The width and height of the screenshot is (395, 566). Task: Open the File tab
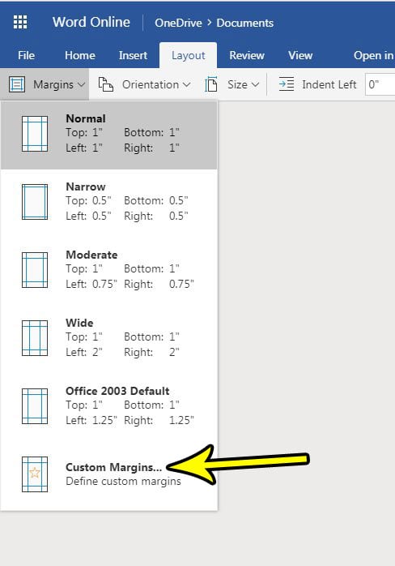[x=27, y=55]
